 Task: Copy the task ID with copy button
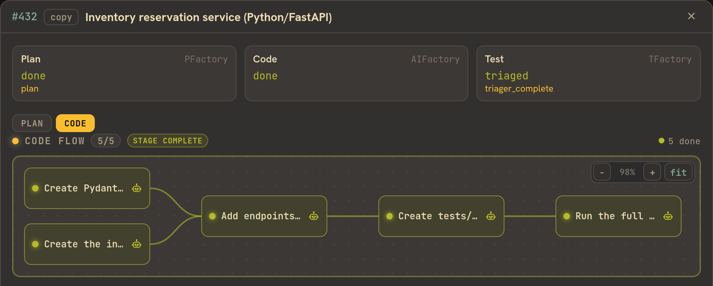(x=61, y=17)
